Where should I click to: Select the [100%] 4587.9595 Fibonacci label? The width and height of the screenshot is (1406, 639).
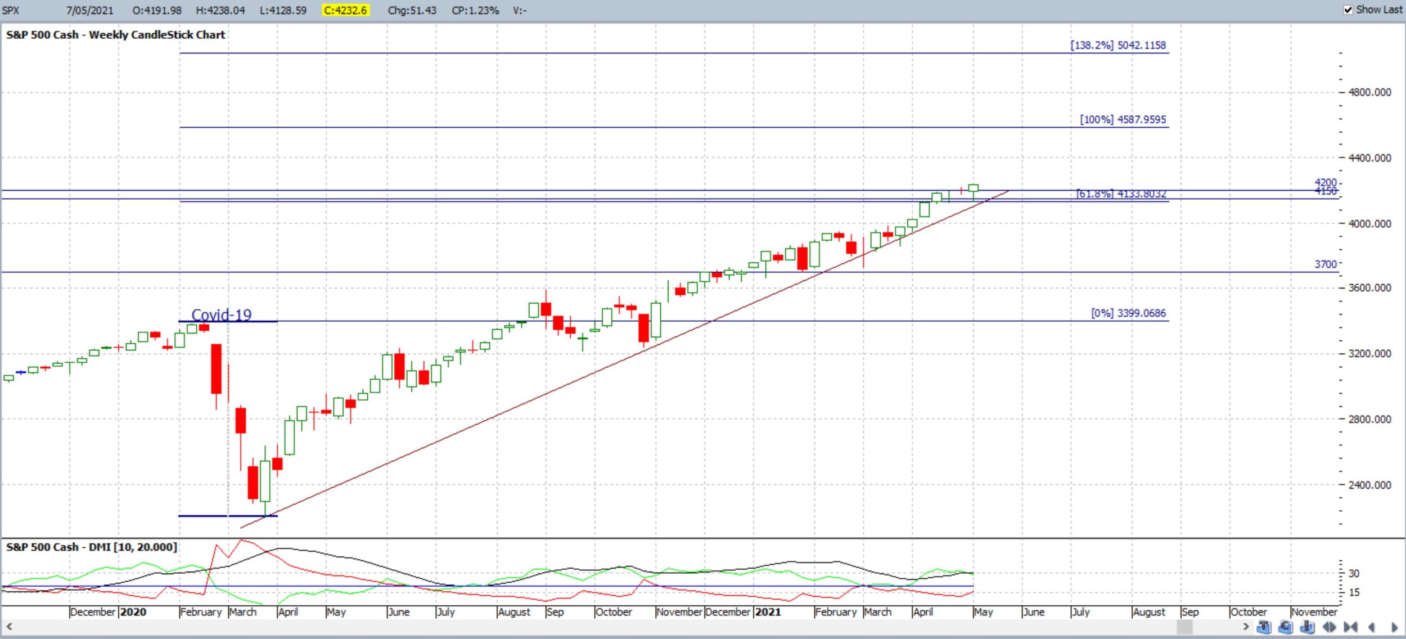1123,119
